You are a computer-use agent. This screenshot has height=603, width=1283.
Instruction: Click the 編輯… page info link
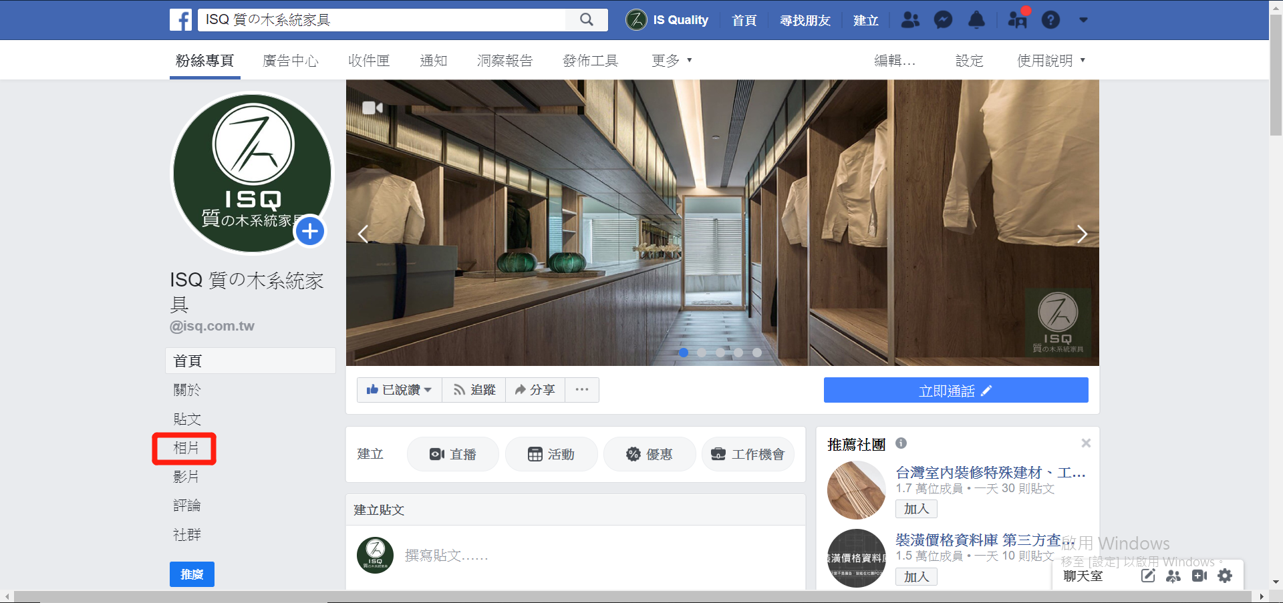[895, 60]
